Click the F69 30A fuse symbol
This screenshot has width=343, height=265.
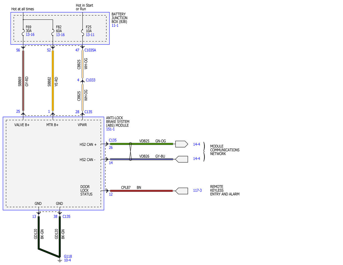[x=23, y=33]
